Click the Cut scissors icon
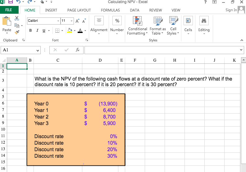246x172 pixels. [x=17, y=18]
